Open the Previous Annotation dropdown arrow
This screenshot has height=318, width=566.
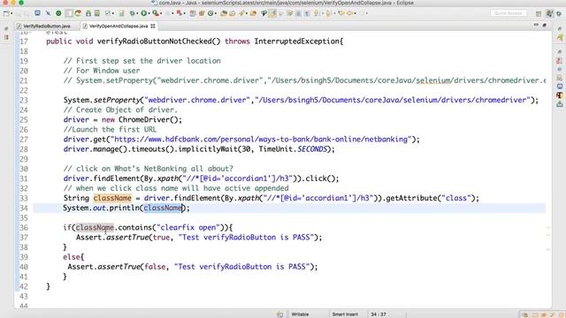tap(334, 13)
